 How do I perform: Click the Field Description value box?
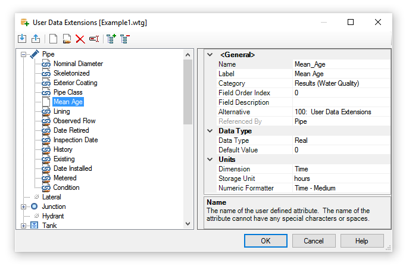[x=341, y=102]
